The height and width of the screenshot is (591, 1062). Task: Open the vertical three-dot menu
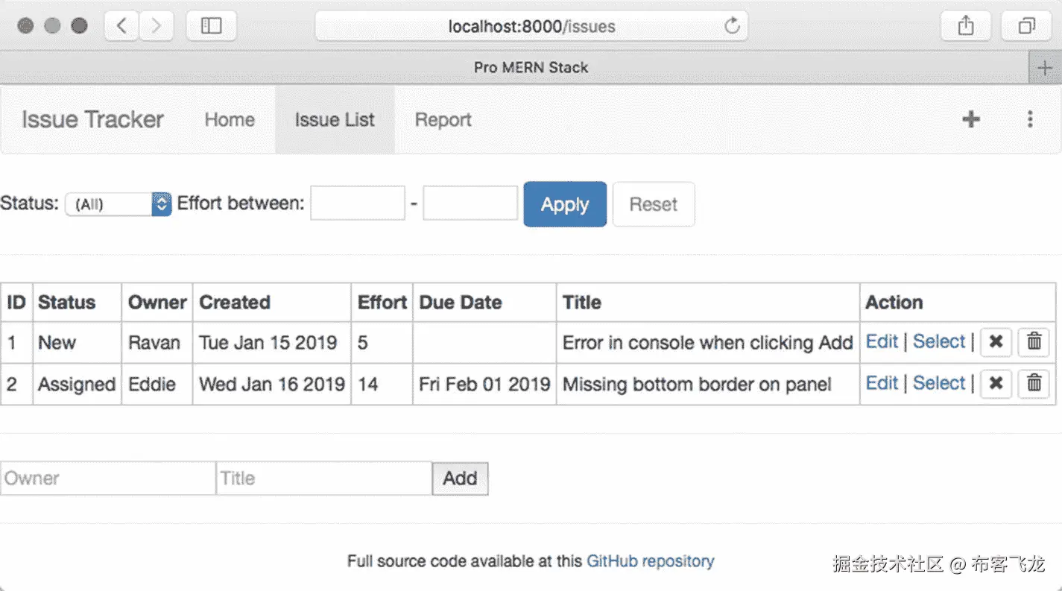point(1030,119)
